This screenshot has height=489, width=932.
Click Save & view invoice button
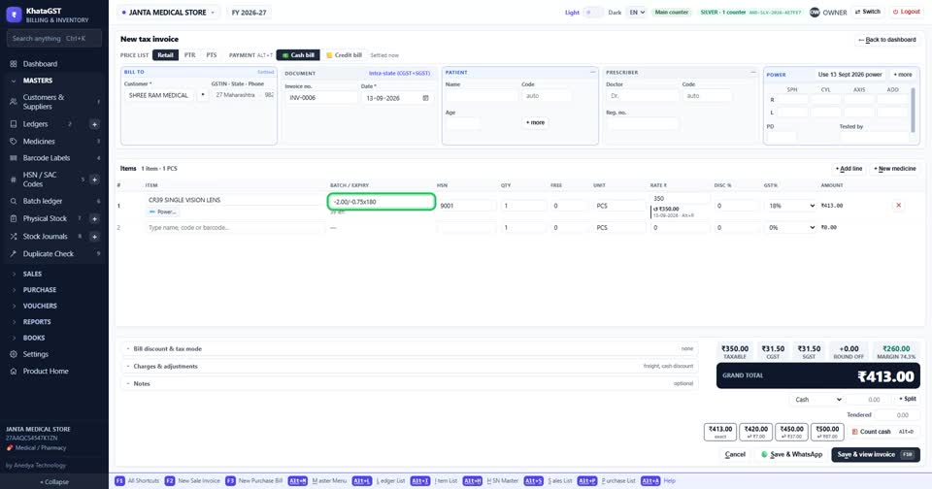click(876, 454)
